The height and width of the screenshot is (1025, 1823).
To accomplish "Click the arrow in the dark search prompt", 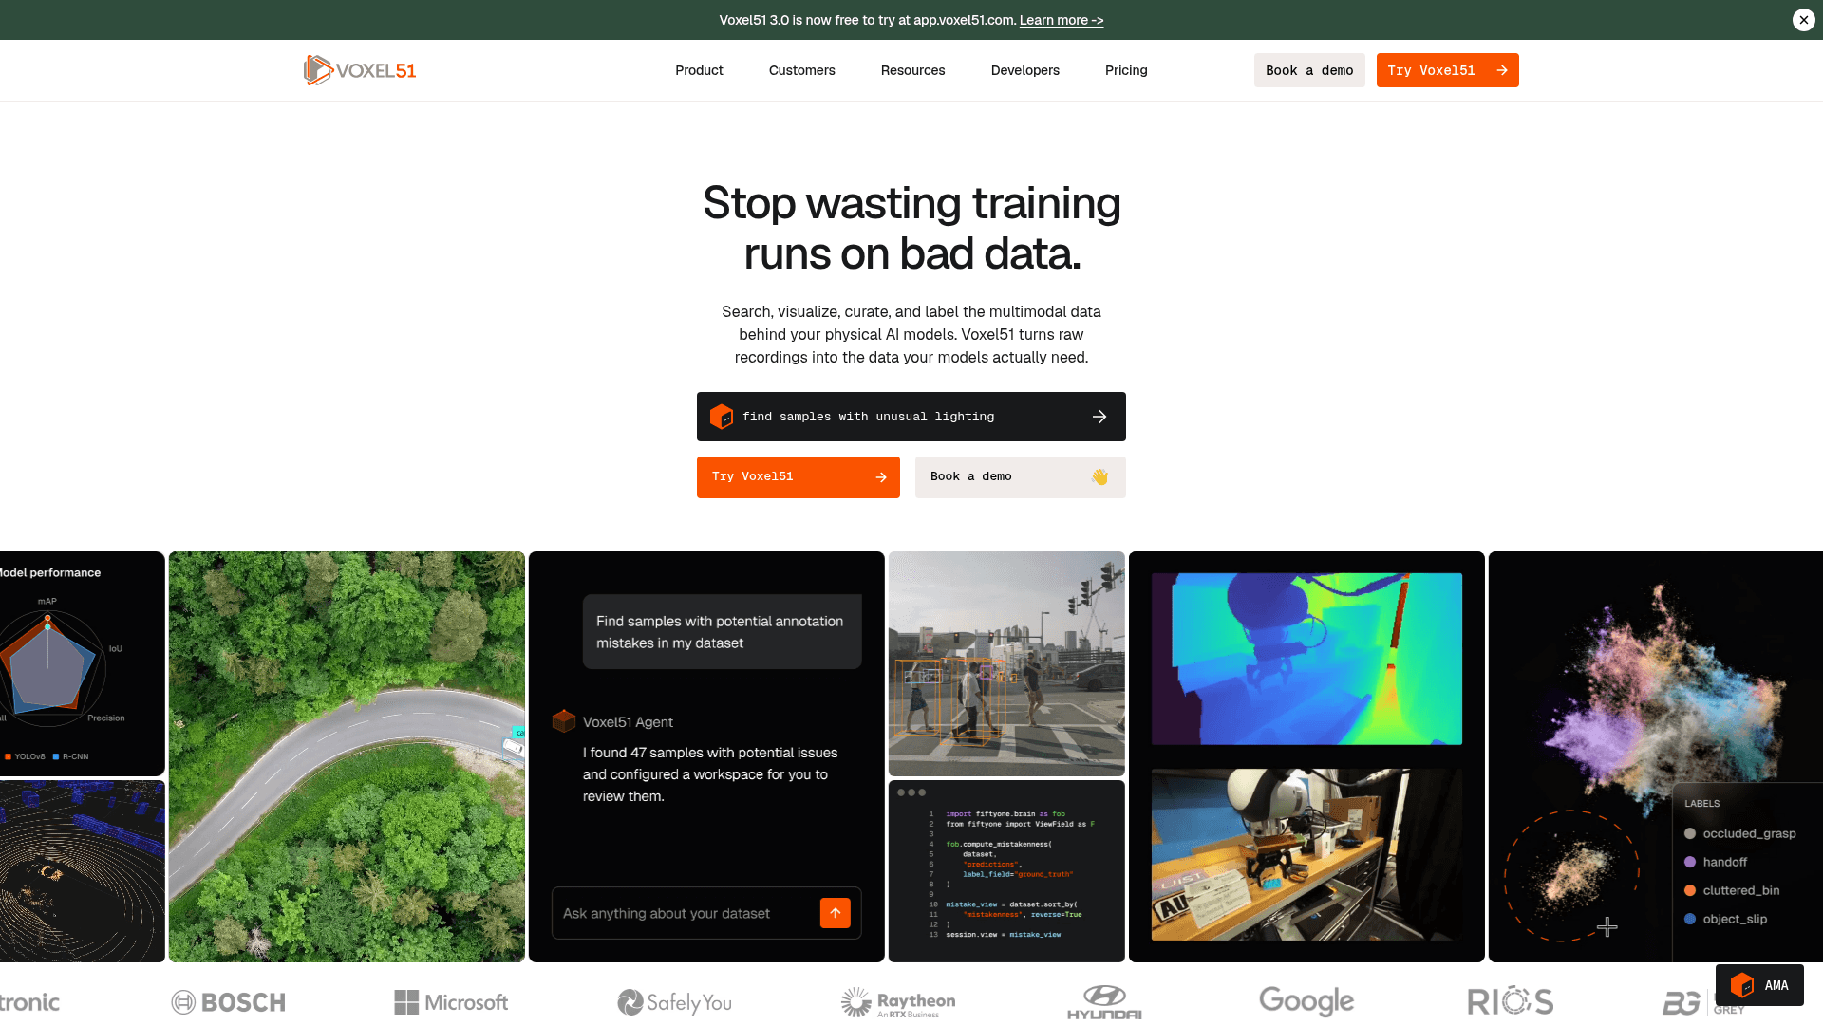I will tap(1099, 417).
